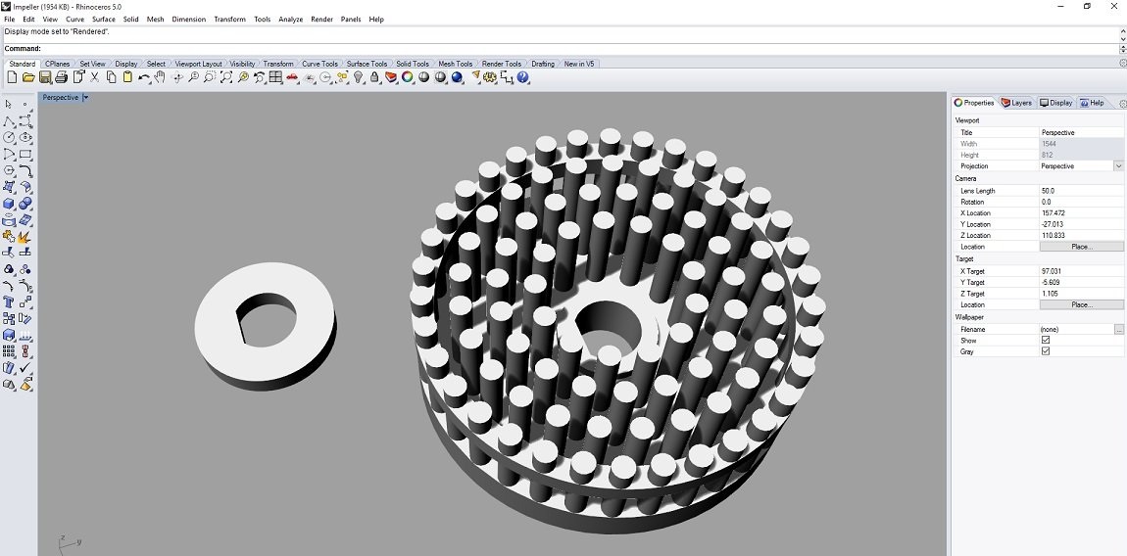Click the blue question mark Help icon
Screen dimensions: 1127x556
[x=522, y=77]
